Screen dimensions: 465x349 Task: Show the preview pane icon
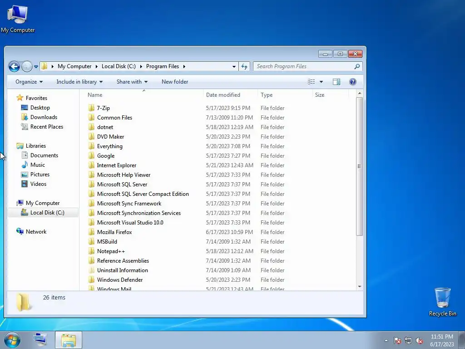336,82
